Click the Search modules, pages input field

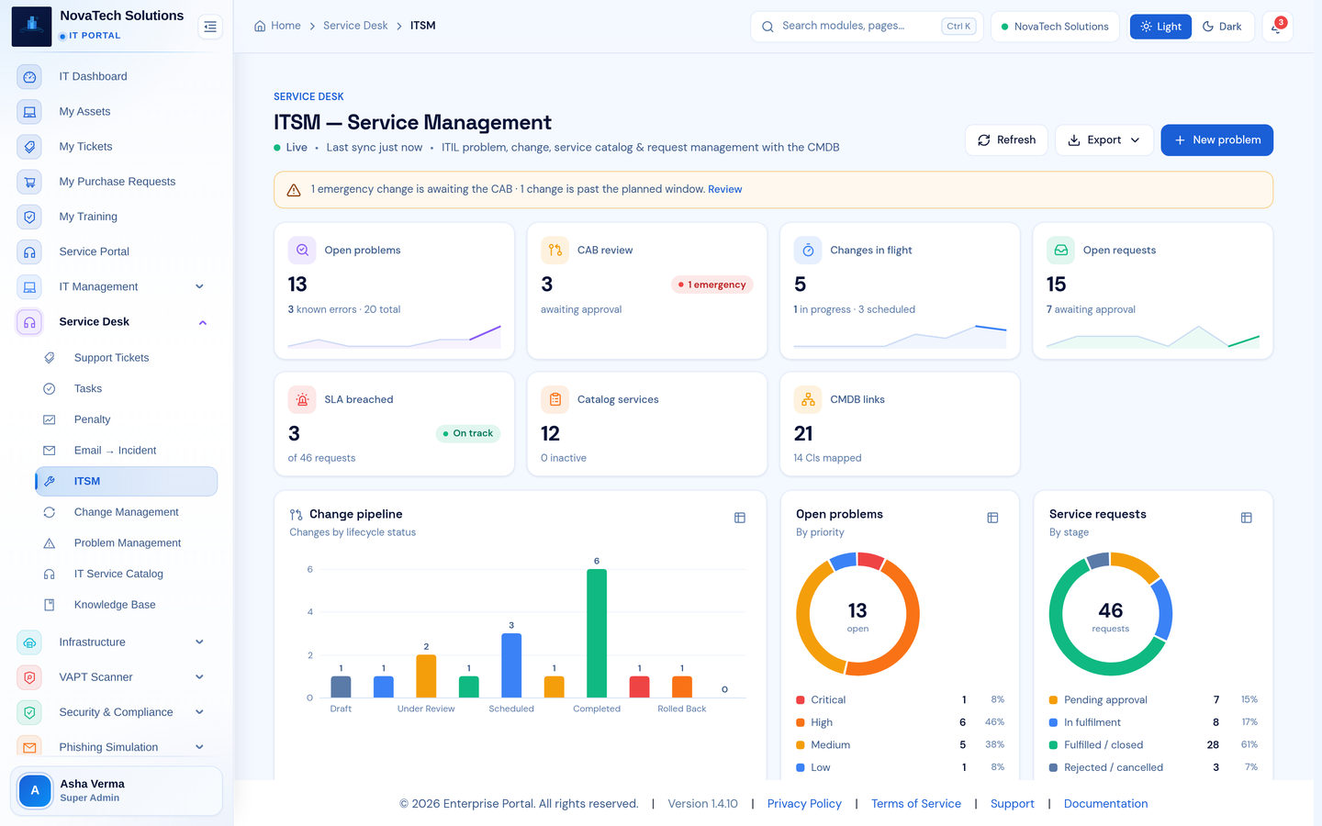tap(866, 27)
